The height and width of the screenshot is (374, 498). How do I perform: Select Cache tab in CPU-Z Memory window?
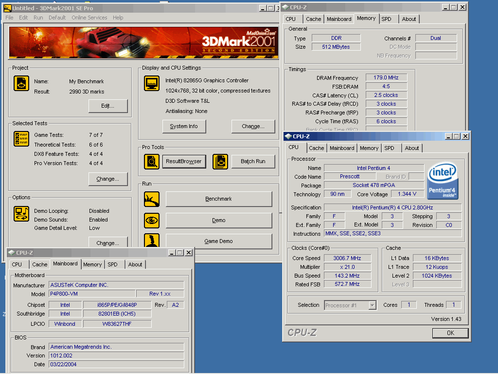pos(314,19)
